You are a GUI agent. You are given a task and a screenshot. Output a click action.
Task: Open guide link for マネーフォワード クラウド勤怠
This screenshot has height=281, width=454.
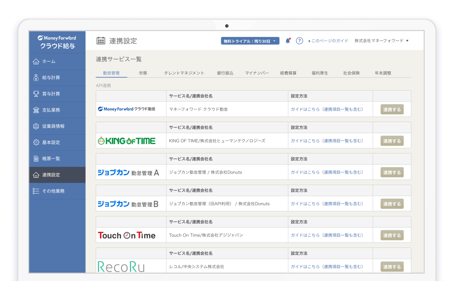[327, 109]
